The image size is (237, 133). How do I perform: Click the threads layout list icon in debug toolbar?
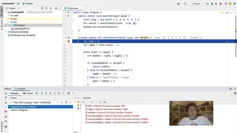[x=36, y=93]
